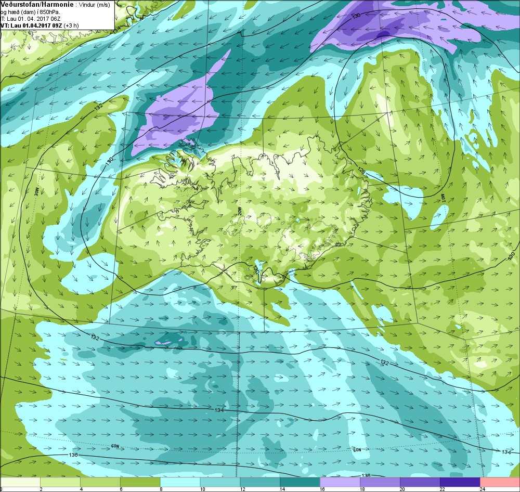
Task: Click the legend tick label 24
Action: pyautogui.click(x=482, y=489)
